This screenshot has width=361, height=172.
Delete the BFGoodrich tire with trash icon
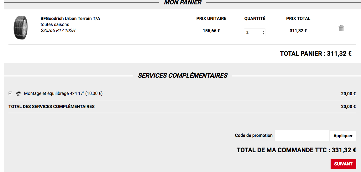tap(341, 28)
